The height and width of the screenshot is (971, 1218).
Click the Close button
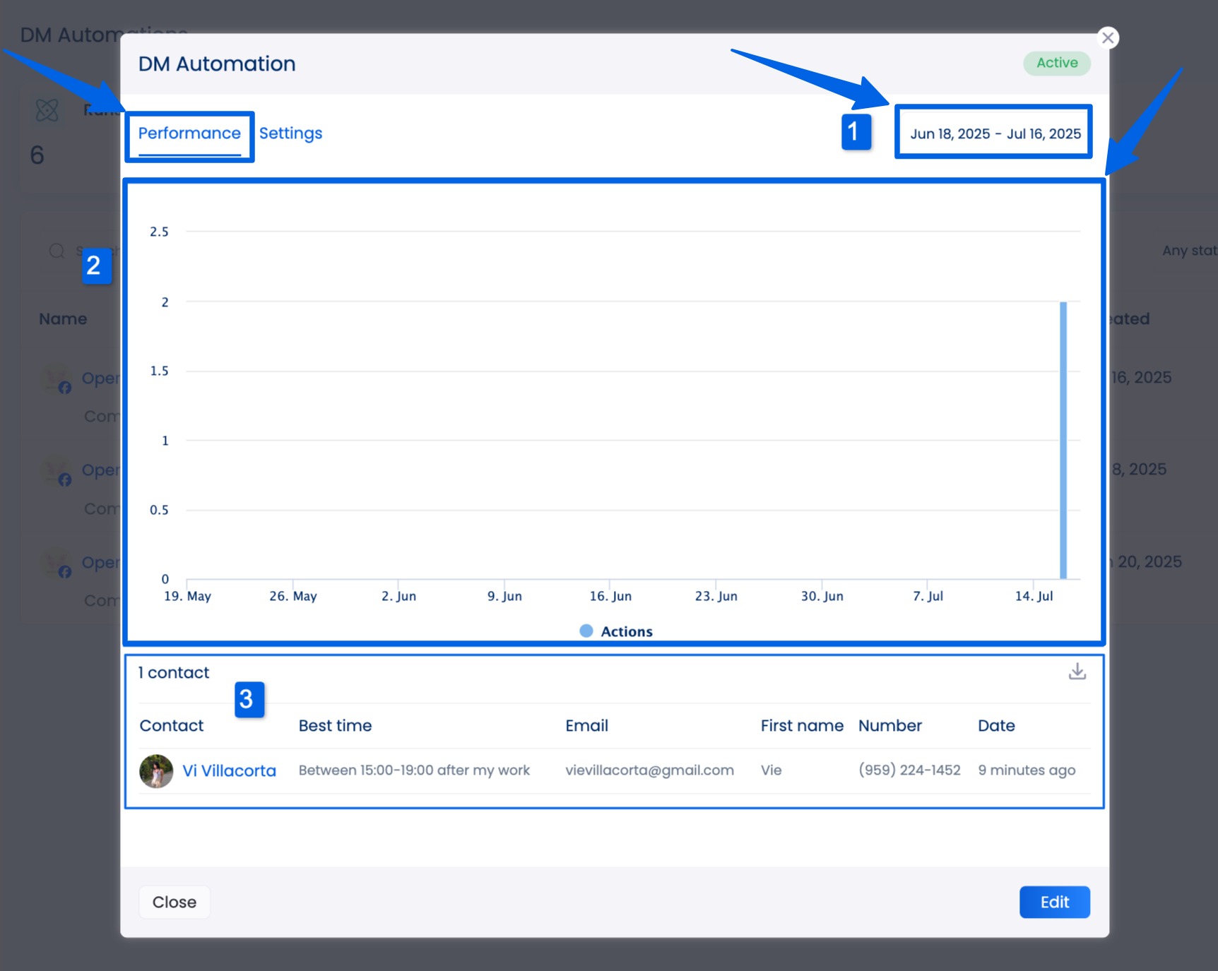pyautogui.click(x=174, y=902)
